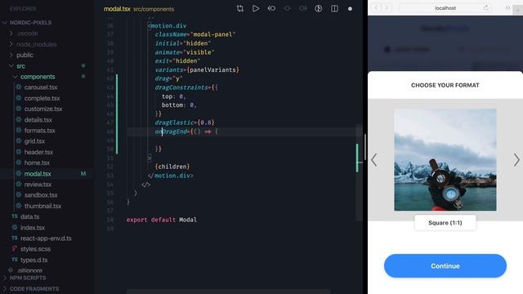Show previous format in the carousel
The image size is (523, 294).
click(x=374, y=160)
